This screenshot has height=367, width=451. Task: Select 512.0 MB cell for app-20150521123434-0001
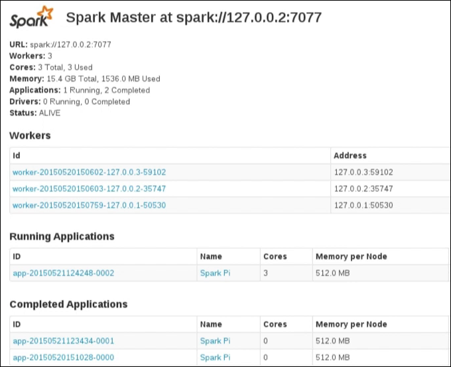333,341
